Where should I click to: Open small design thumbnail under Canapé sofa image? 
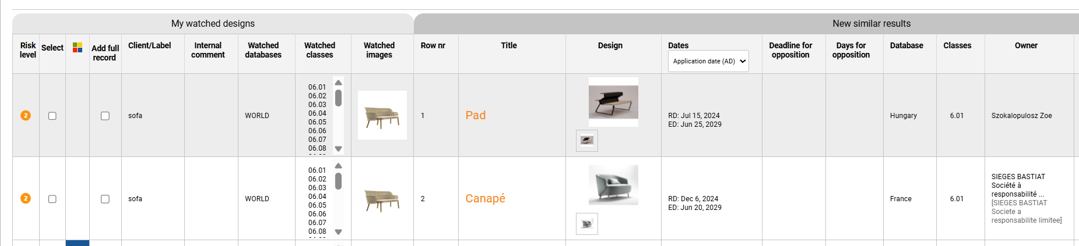[x=587, y=224]
